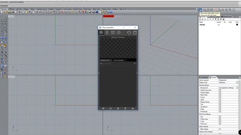Open render options dropdown under teapot icon

pyautogui.click(x=129, y=35)
